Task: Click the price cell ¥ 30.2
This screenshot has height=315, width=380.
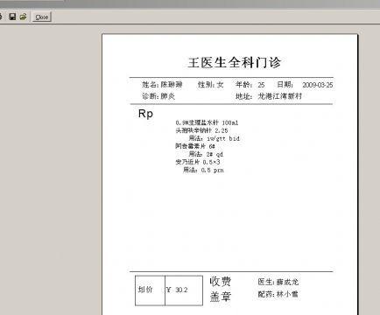Action: [184, 290]
